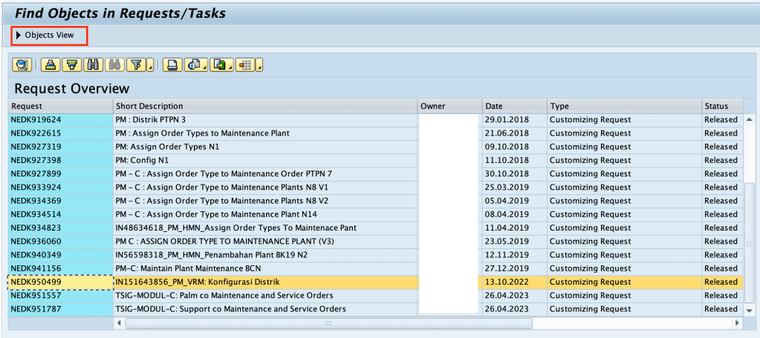Click the Views icon in the toolbar
The image size is (760, 338).
194,65
